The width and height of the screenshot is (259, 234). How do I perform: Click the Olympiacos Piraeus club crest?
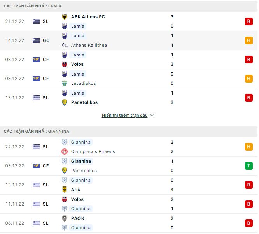(x=65, y=151)
